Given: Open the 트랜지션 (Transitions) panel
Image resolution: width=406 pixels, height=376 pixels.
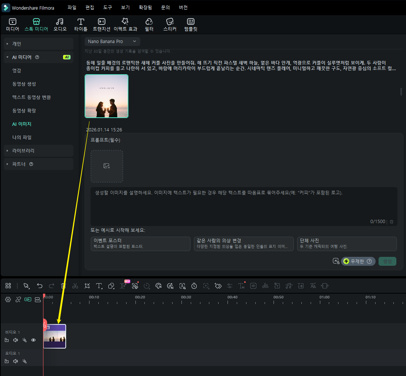Looking at the screenshot, I should 102,25.
